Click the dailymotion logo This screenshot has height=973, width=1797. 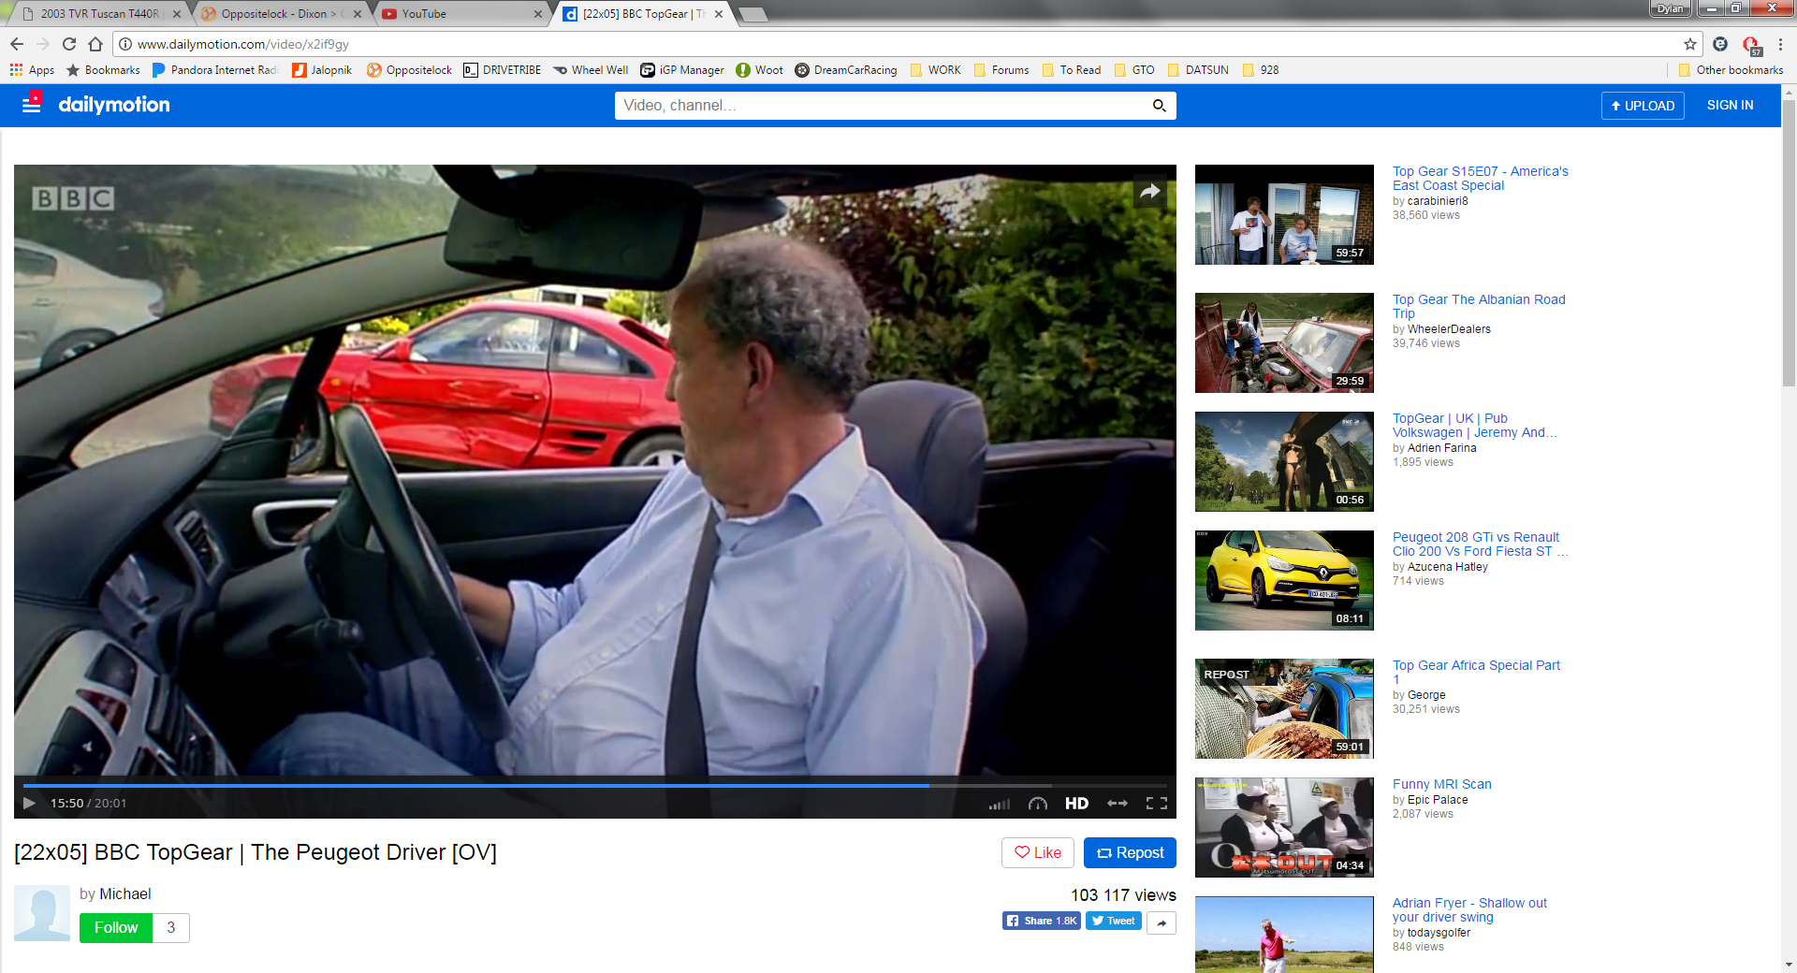(x=114, y=105)
